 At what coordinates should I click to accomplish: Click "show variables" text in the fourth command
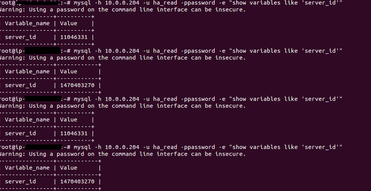[x=257, y=147]
